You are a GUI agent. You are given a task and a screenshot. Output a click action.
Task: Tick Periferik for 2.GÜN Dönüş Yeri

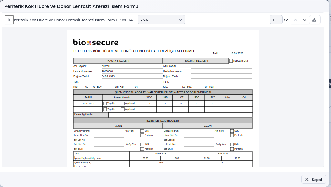(x=232, y=149)
